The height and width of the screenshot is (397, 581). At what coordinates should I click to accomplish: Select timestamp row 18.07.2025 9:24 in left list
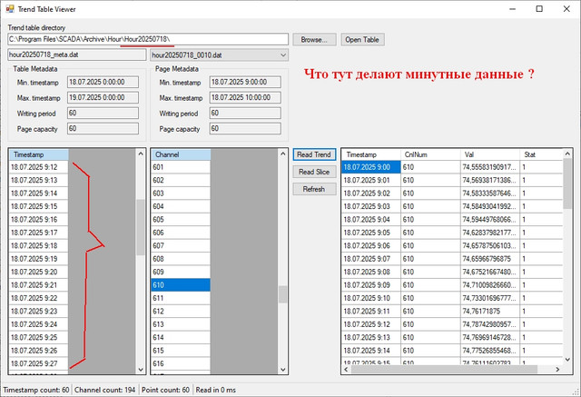pos(39,324)
